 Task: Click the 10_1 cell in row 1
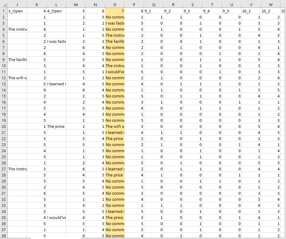click(x=251, y=11)
